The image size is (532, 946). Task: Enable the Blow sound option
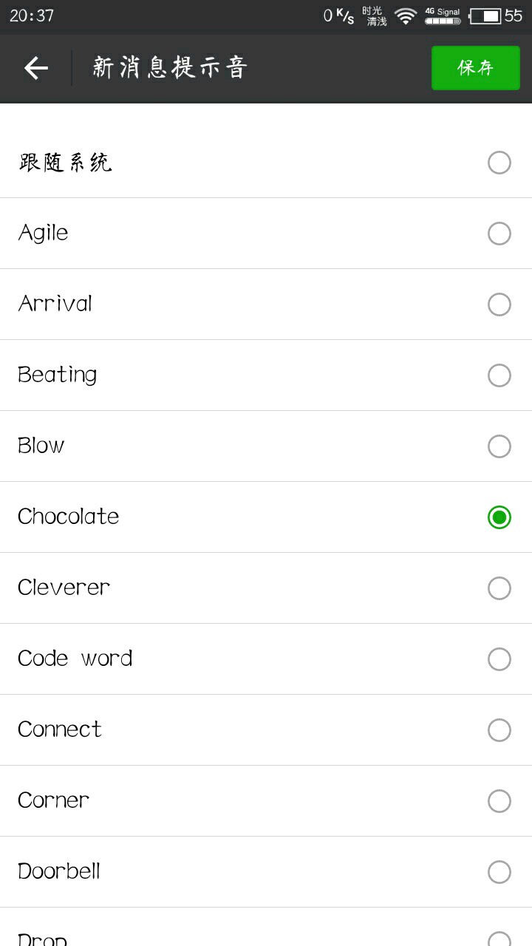pyautogui.click(x=499, y=446)
